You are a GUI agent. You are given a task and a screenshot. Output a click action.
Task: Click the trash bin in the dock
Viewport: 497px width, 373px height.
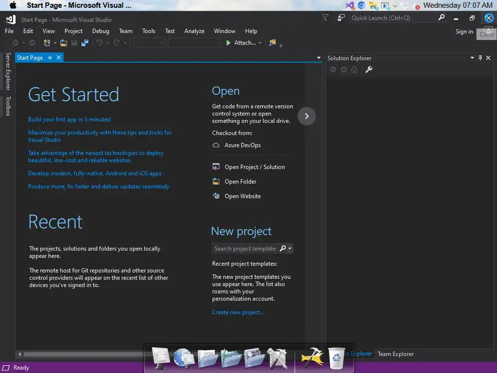coord(336,358)
